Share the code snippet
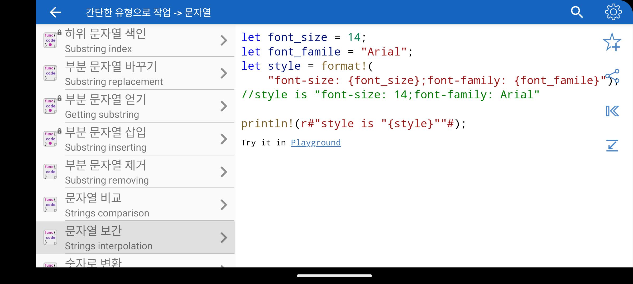The height and width of the screenshot is (284, 633). point(612,76)
